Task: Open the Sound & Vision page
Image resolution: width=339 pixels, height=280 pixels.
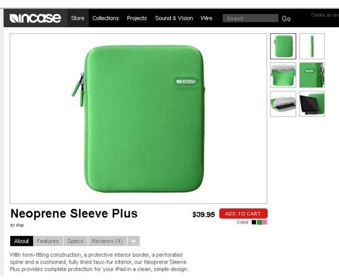Action: (x=174, y=18)
